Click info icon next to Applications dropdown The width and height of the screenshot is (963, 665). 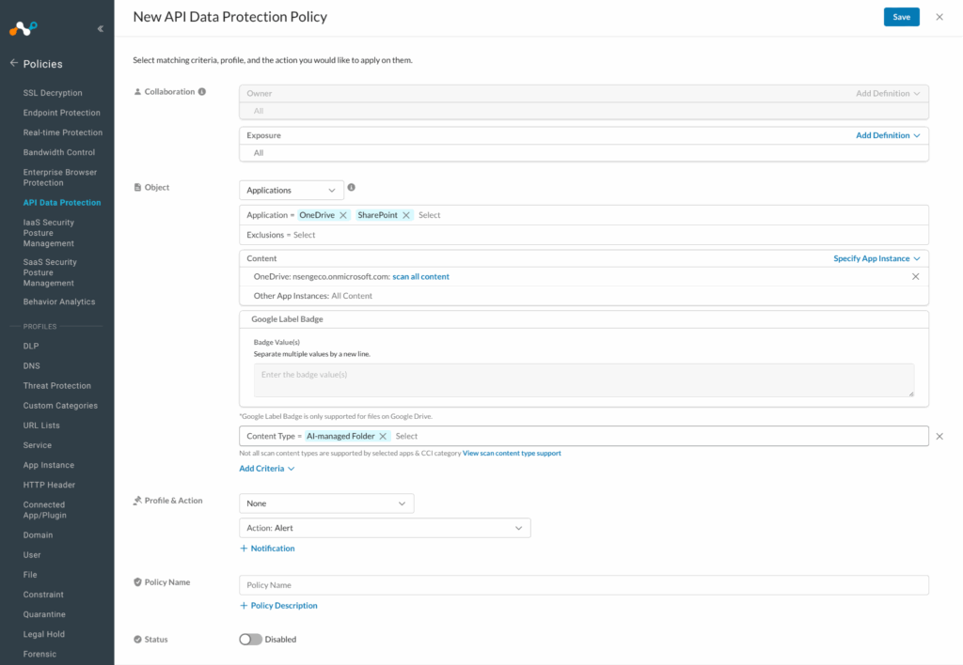(352, 188)
